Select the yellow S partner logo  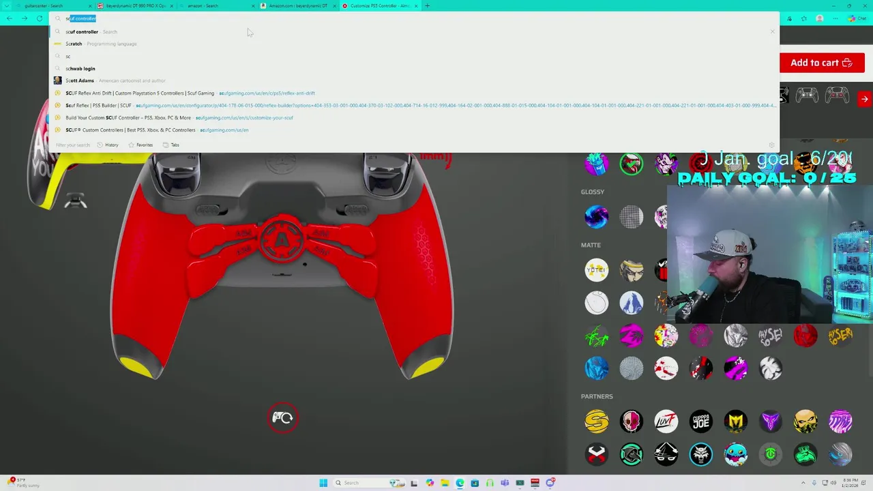[x=596, y=421]
